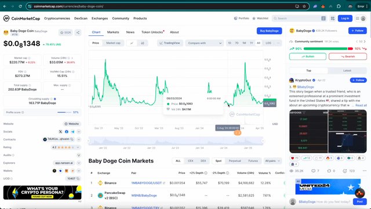Vote Bearish sentiment
The width and height of the screenshot is (371, 209).
[x=348, y=57]
